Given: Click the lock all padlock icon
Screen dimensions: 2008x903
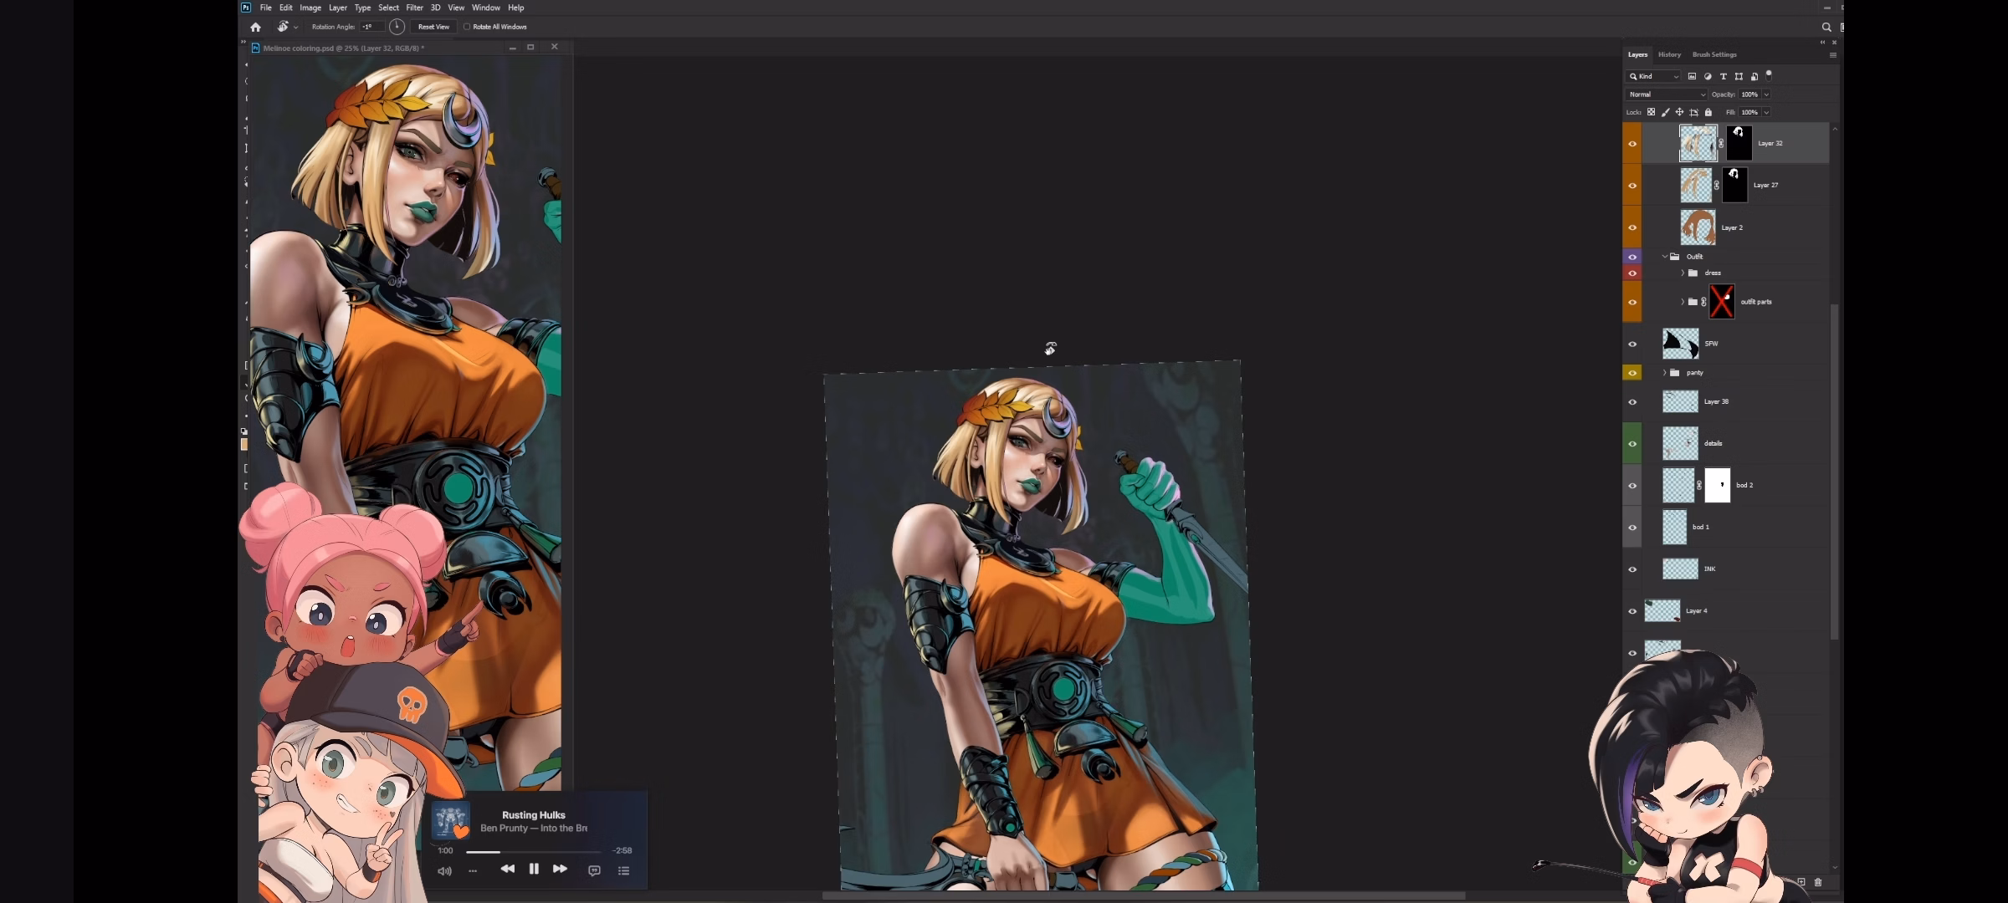Looking at the screenshot, I should pos(1708,112).
